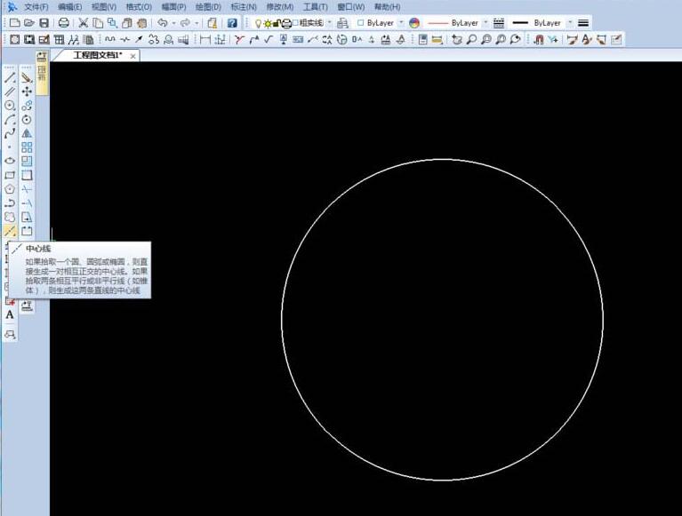Select the Erase tool in modify toolbar
Image resolution: width=682 pixels, height=516 pixels.
[x=27, y=78]
